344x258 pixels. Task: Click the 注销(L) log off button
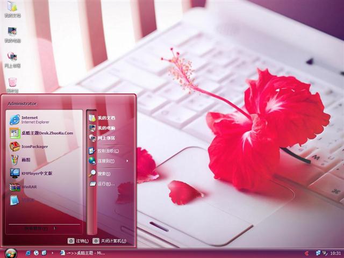pos(78,241)
